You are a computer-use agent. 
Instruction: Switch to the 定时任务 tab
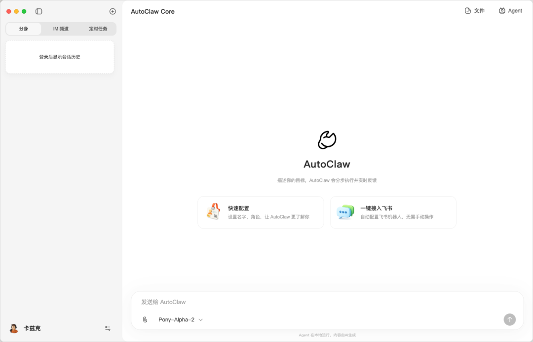[98, 29]
